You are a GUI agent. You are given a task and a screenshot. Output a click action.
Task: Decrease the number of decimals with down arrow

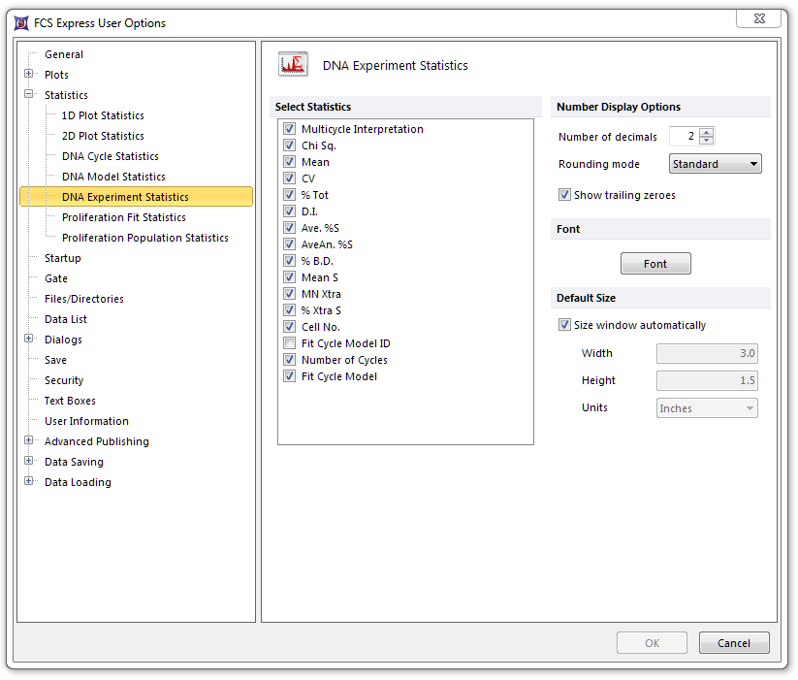pos(707,142)
